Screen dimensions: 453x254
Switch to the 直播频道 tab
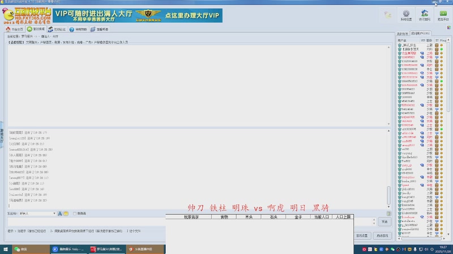(x=100, y=29)
